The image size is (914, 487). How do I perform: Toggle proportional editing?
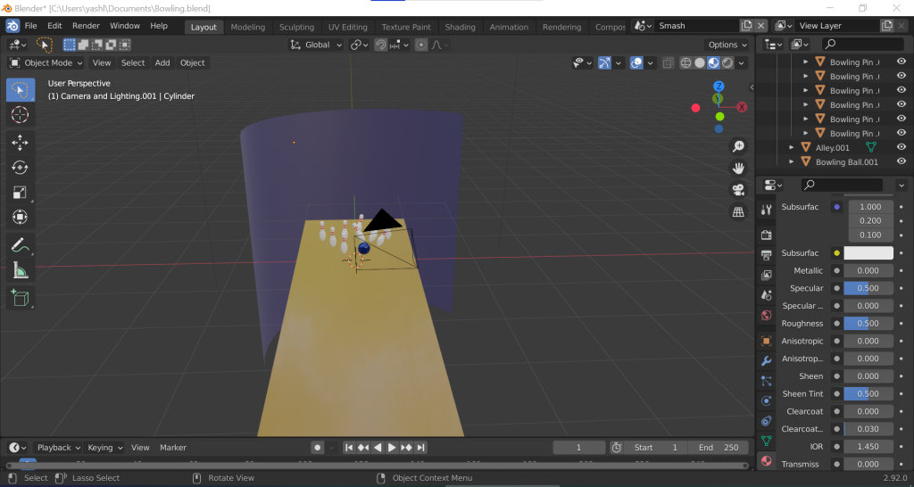click(421, 45)
